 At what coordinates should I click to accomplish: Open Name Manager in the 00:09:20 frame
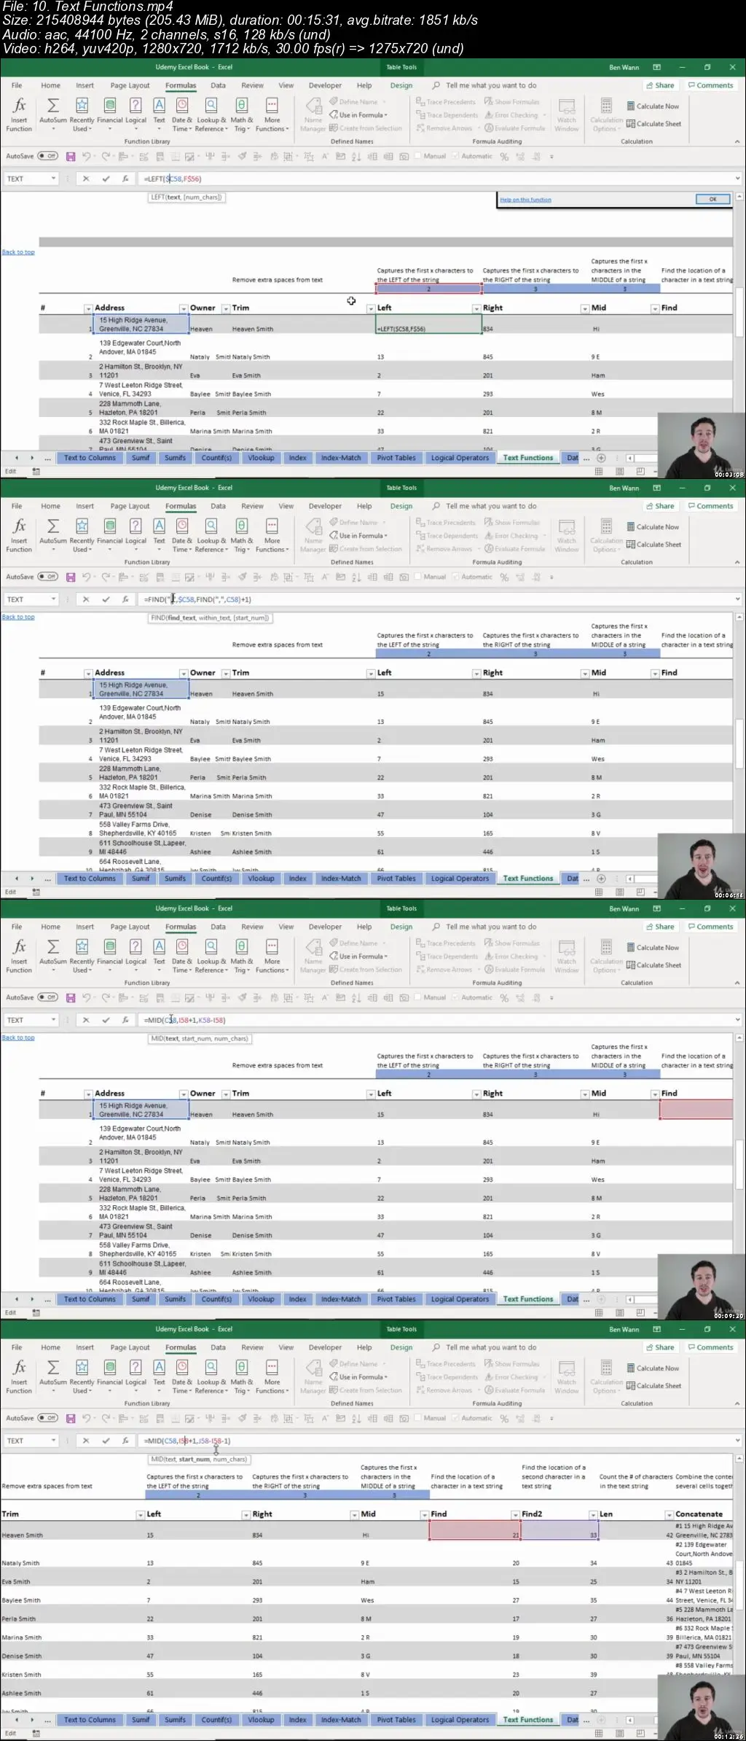click(x=313, y=956)
